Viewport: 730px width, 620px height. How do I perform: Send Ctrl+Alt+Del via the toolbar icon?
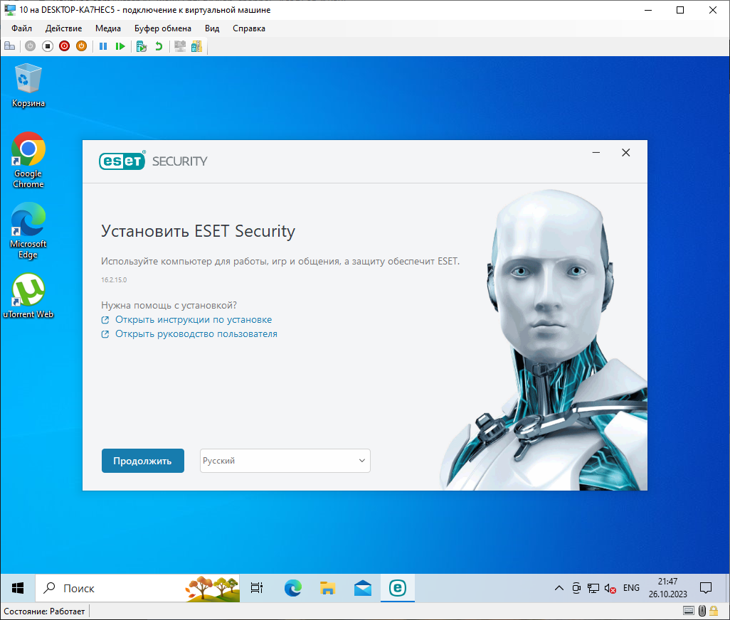[x=10, y=46]
